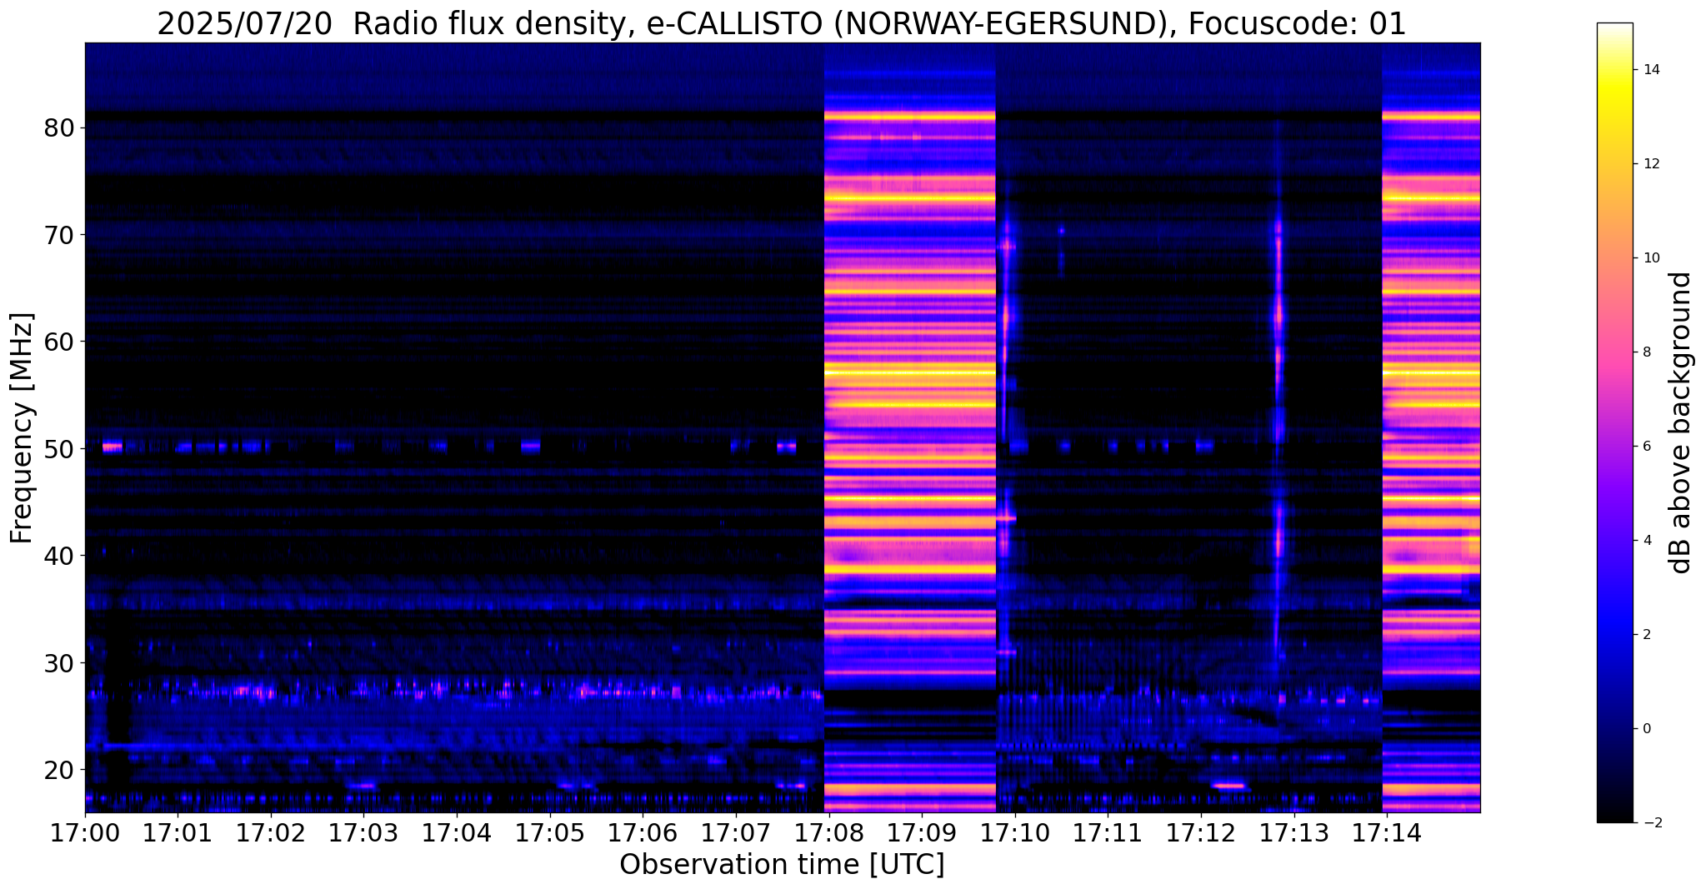Click the 17:10 time tick label
The width and height of the screenshot is (1706, 889).
point(1014,832)
